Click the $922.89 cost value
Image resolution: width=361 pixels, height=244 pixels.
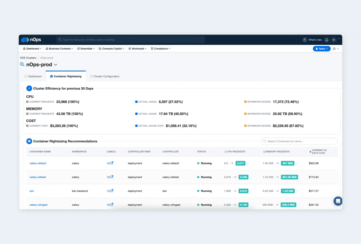pyautogui.click(x=314, y=163)
